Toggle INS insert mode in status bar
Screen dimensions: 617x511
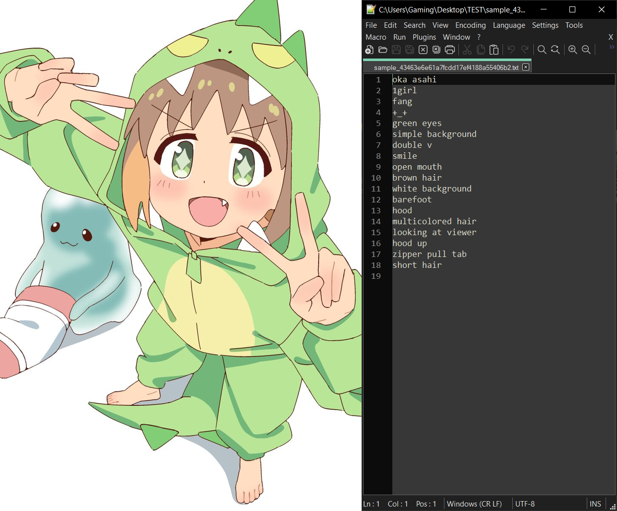tap(595, 504)
